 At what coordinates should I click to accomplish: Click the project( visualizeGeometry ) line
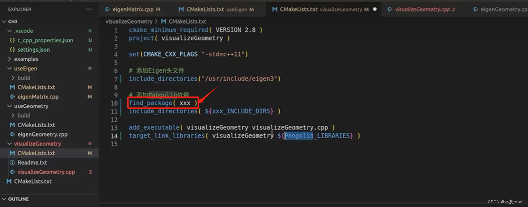click(179, 38)
